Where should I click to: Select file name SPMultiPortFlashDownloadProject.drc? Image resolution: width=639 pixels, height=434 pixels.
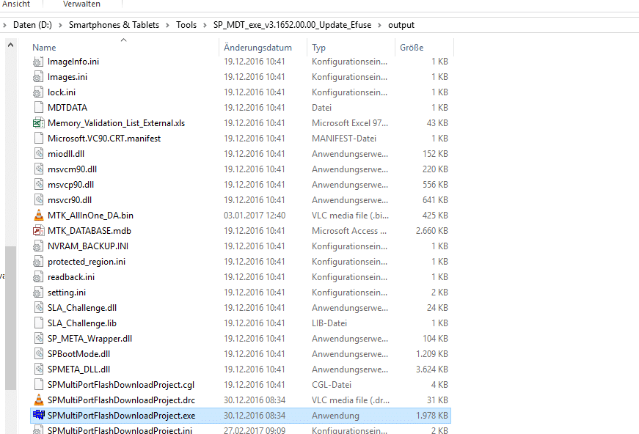122,400
